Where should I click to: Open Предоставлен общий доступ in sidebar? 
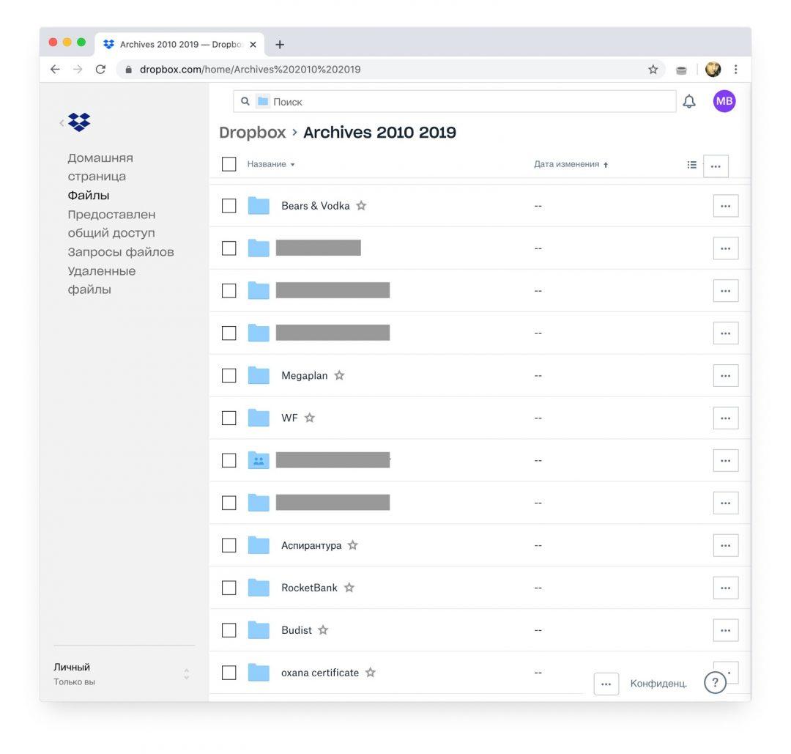111,223
